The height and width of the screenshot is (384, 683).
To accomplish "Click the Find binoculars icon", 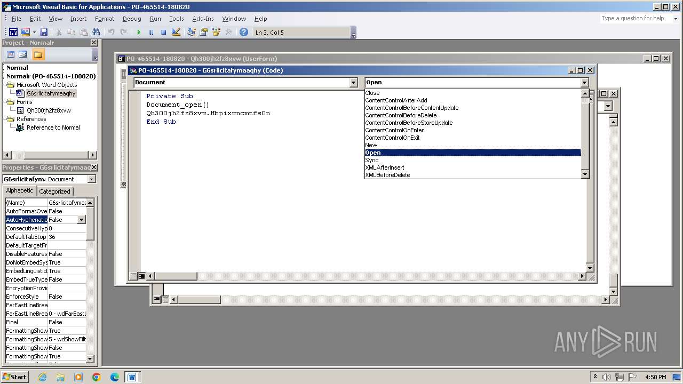I will click(x=96, y=32).
